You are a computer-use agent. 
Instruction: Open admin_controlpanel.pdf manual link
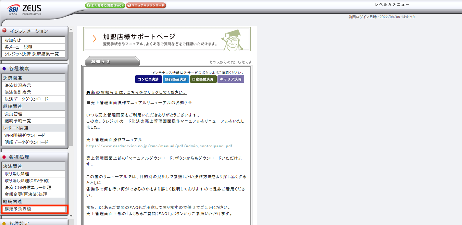click(159, 146)
